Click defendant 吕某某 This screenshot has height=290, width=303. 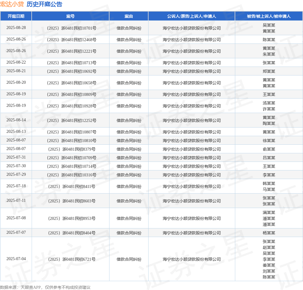tap(269, 158)
